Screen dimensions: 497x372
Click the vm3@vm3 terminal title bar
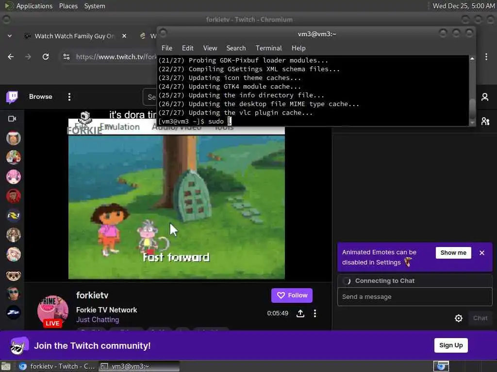316,34
